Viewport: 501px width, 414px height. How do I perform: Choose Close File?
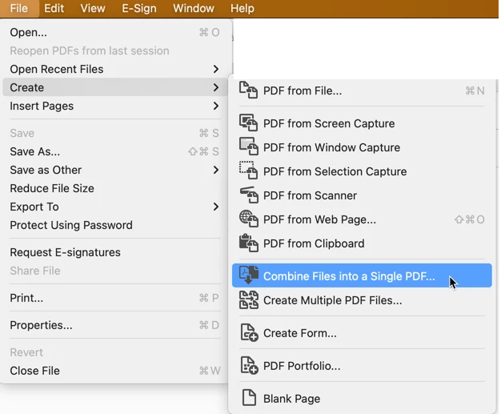[x=115, y=371]
